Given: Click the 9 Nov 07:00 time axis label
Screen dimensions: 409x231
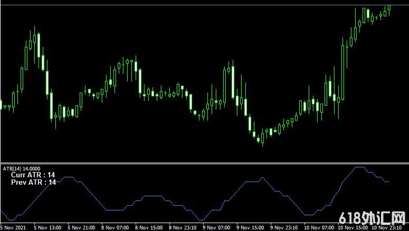Looking at the screenshot, I should [x=217, y=227].
